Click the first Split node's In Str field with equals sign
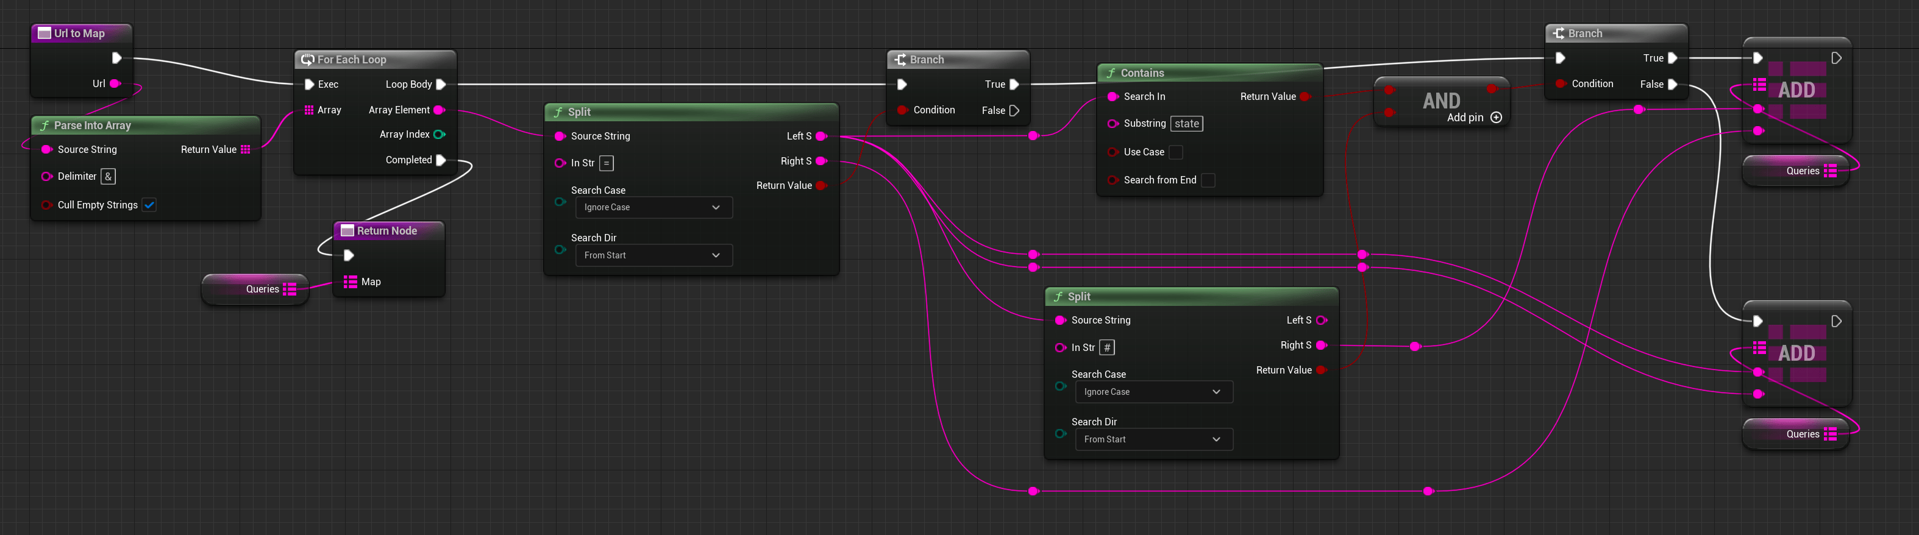Screen dimensions: 1919x535 607,163
